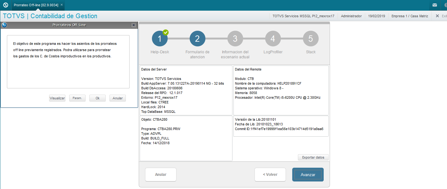
Task: Click the 'Memoria: 8058' line
Action: [x=246, y=93]
